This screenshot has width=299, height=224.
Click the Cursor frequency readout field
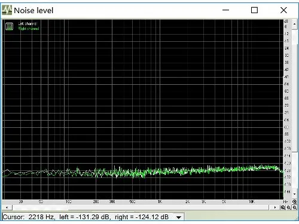[89, 217]
